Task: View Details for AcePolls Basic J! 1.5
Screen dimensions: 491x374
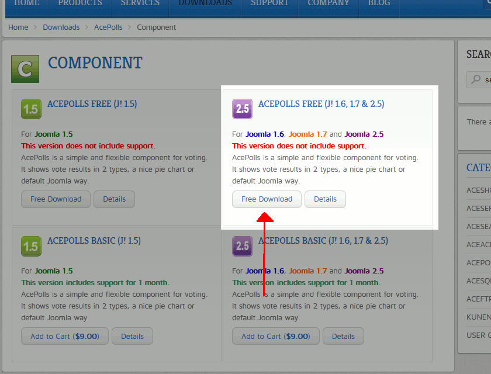Action: click(x=133, y=336)
